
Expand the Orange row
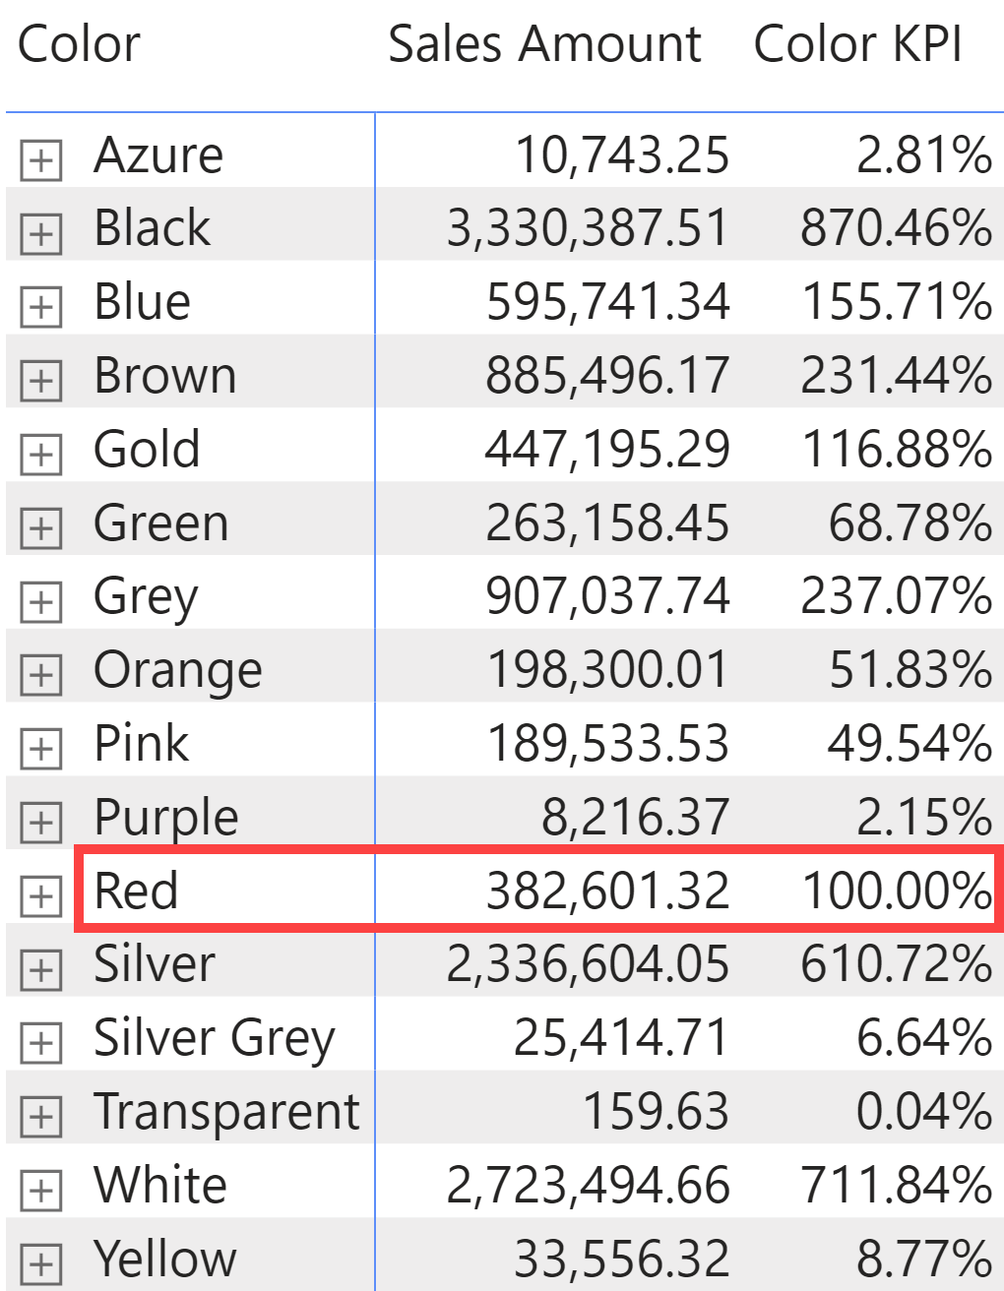tap(40, 674)
